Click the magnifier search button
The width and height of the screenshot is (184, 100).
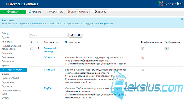click(x=72, y=35)
